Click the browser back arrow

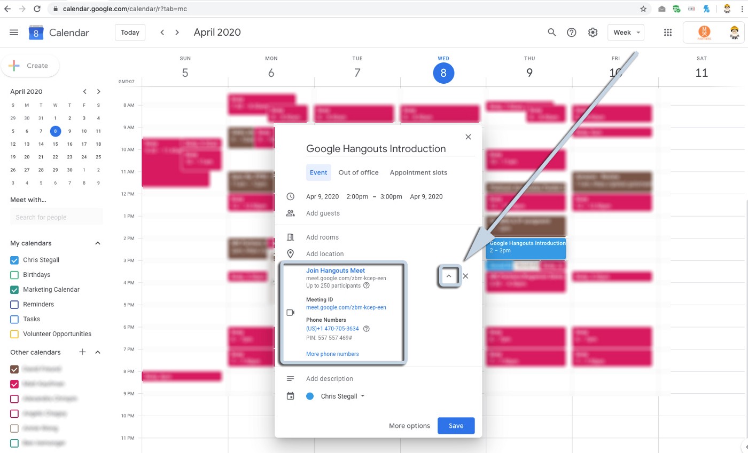coord(7,9)
